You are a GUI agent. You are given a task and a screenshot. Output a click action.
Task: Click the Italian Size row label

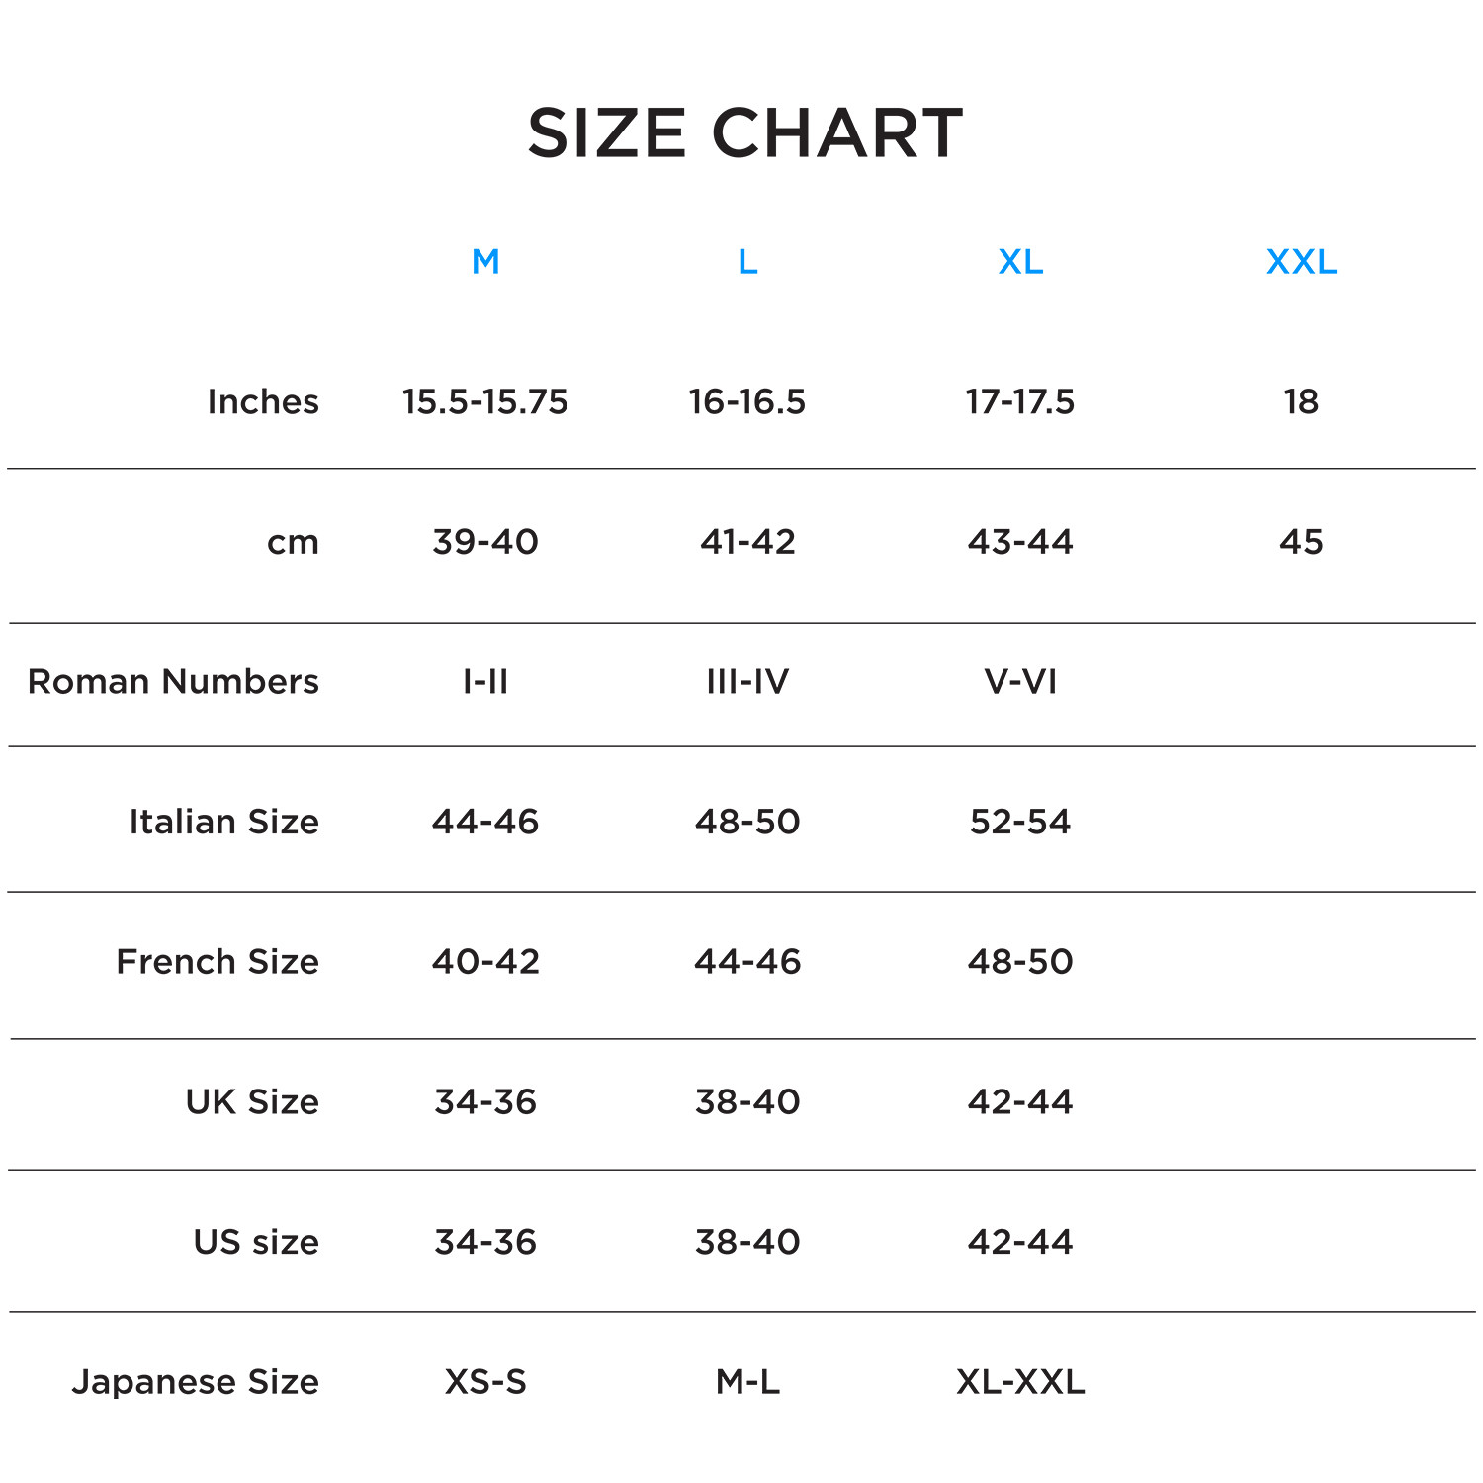click(x=223, y=822)
